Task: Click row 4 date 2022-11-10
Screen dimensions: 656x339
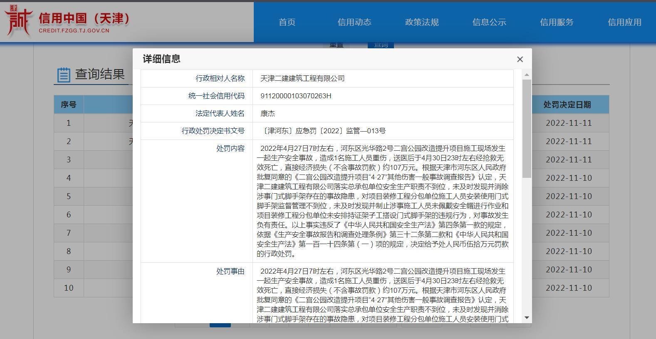Action: click(x=569, y=178)
